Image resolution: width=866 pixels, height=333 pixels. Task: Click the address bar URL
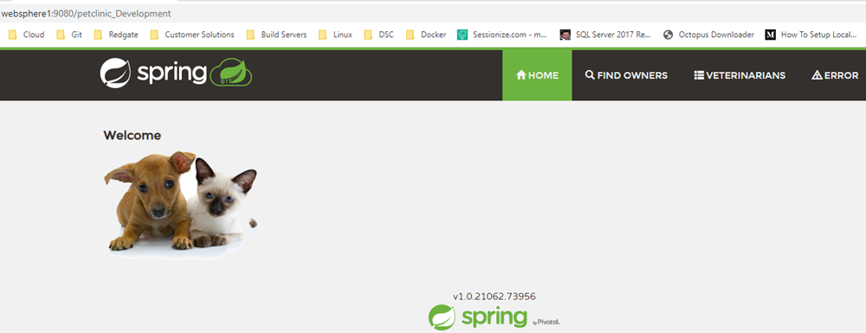click(86, 13)
